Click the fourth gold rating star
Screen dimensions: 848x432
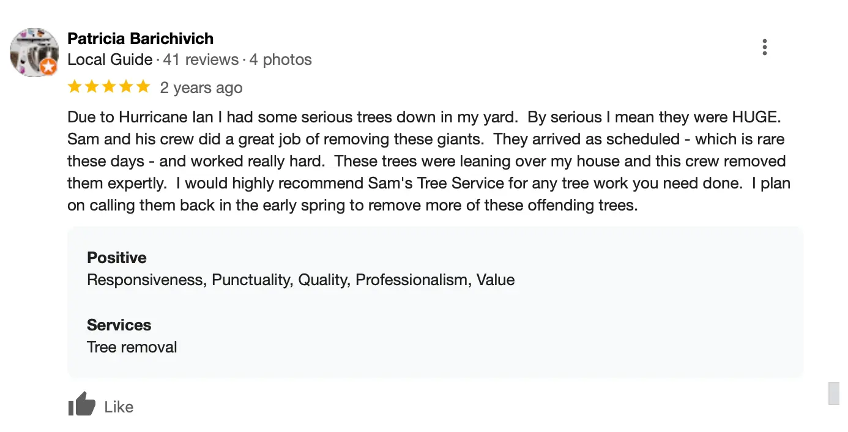(126, 87)
